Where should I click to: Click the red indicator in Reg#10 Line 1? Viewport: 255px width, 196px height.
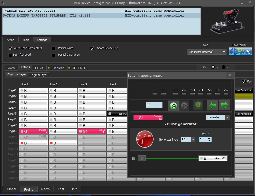pos(22,143)
